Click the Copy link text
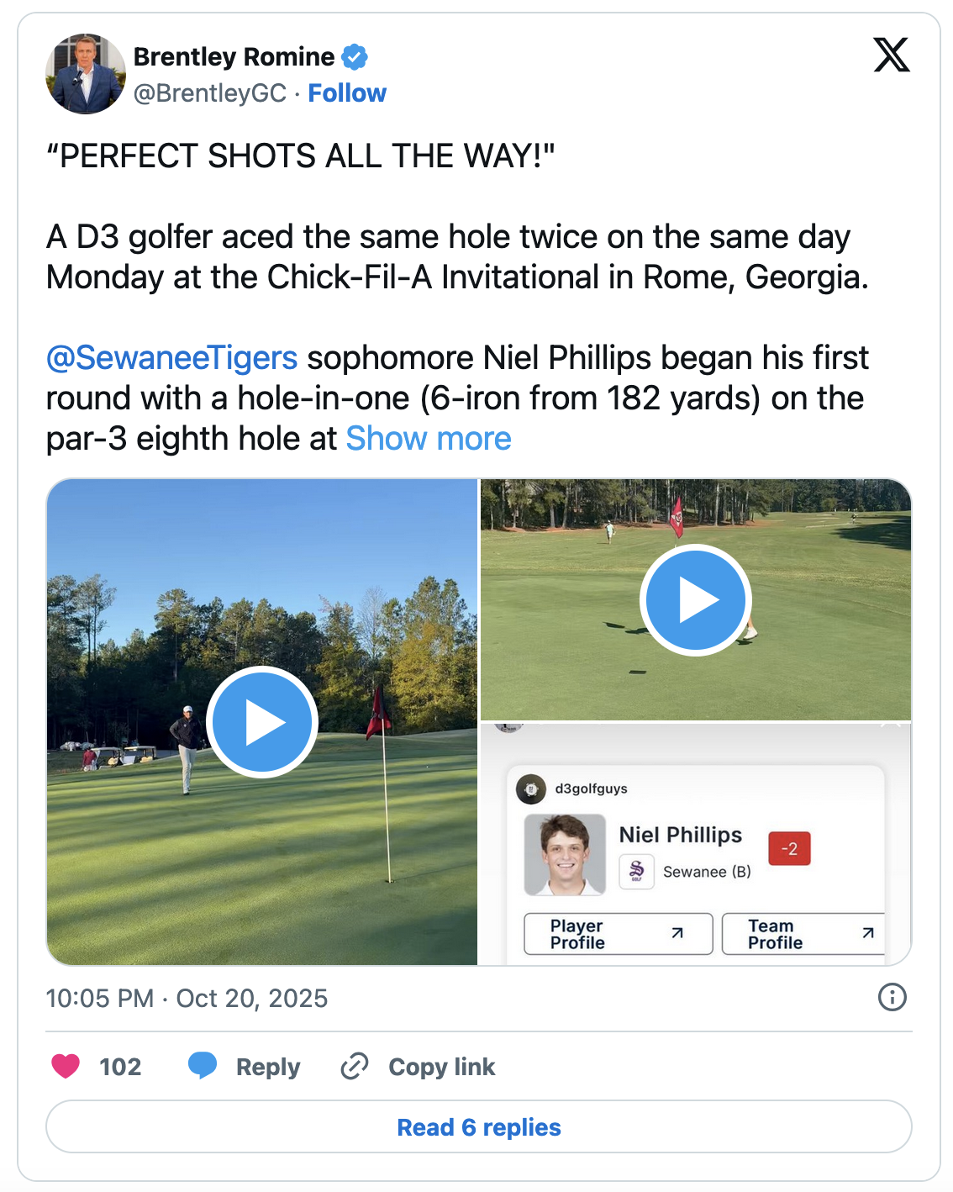953x1192 pixels. pos(441,1067)
